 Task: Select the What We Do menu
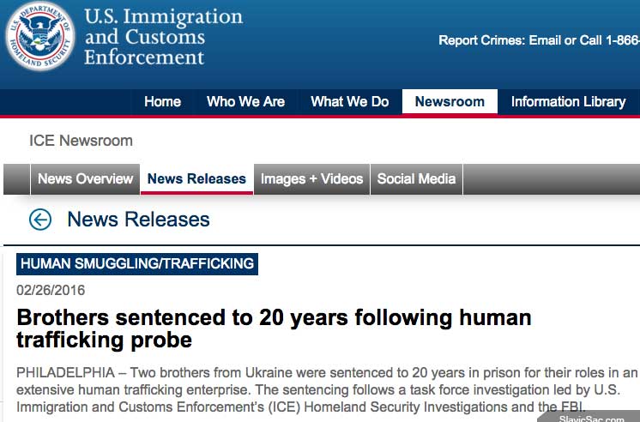click(x=350, y=101)
